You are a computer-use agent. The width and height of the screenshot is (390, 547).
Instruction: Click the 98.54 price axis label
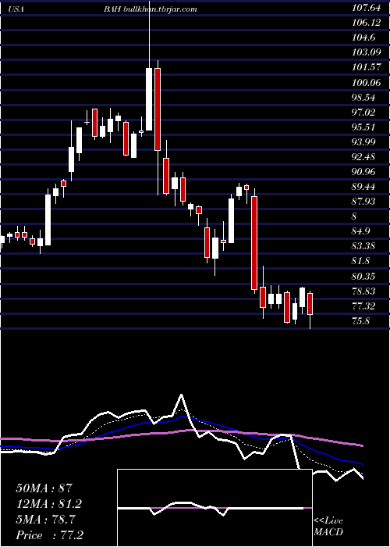[364, 98]
